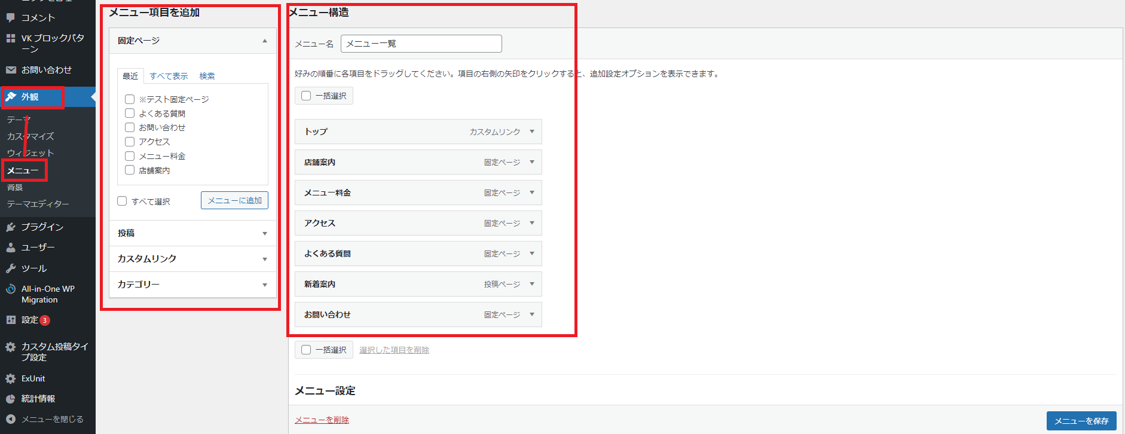Expand the カスタムリンク accordion section

coord(264,259)
